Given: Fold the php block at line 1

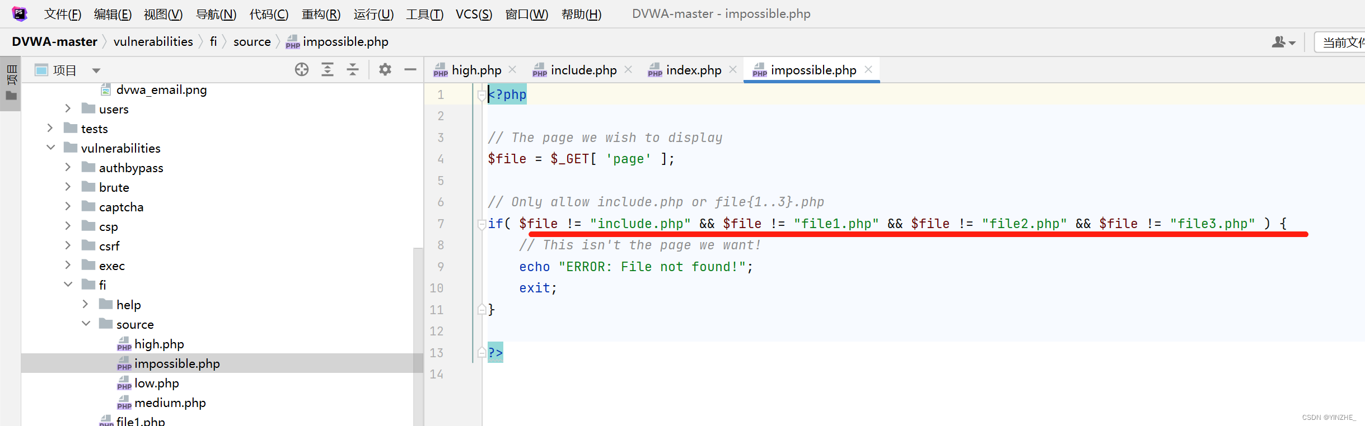Looking at the screenshot, I should click(481, 95).
